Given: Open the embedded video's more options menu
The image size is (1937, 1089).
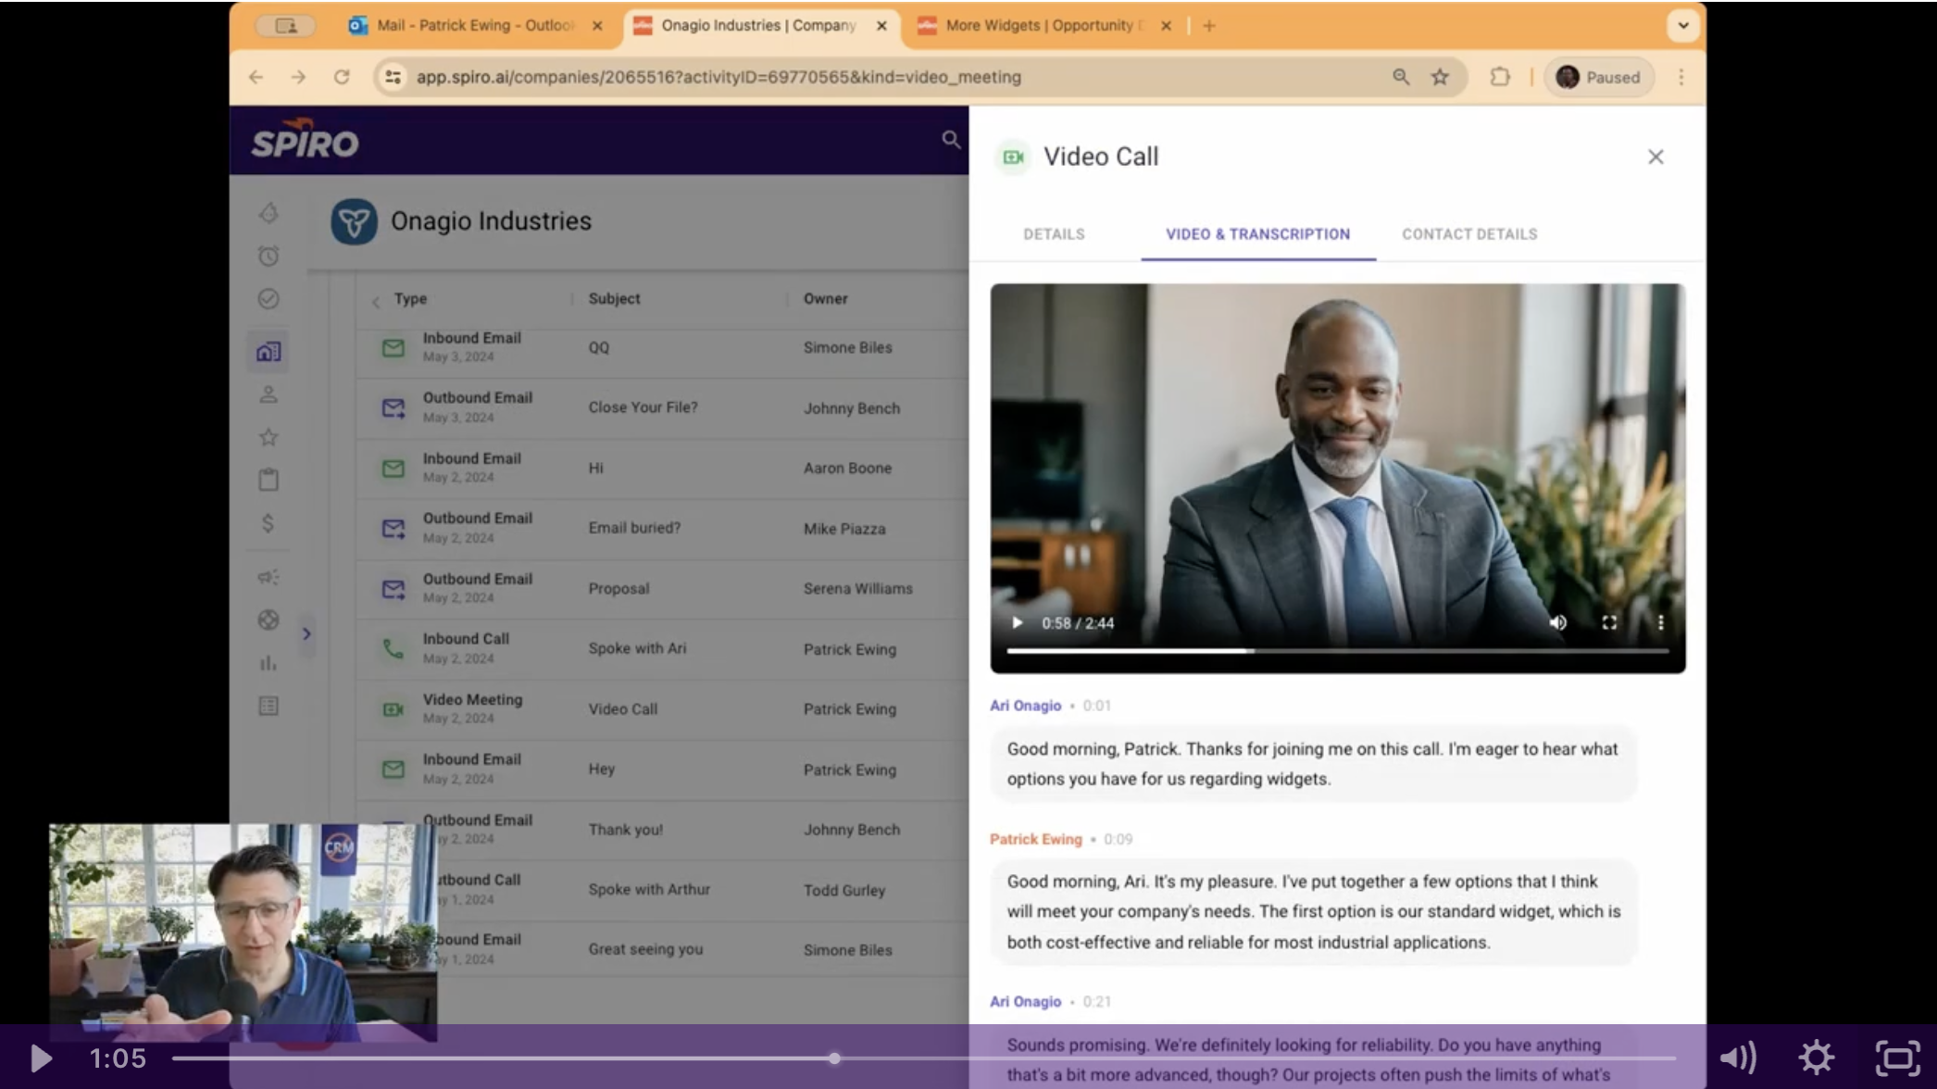Looking at the screenshot, I should 1660,623.
